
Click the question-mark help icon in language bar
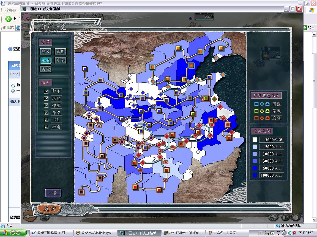coord(272,233)
